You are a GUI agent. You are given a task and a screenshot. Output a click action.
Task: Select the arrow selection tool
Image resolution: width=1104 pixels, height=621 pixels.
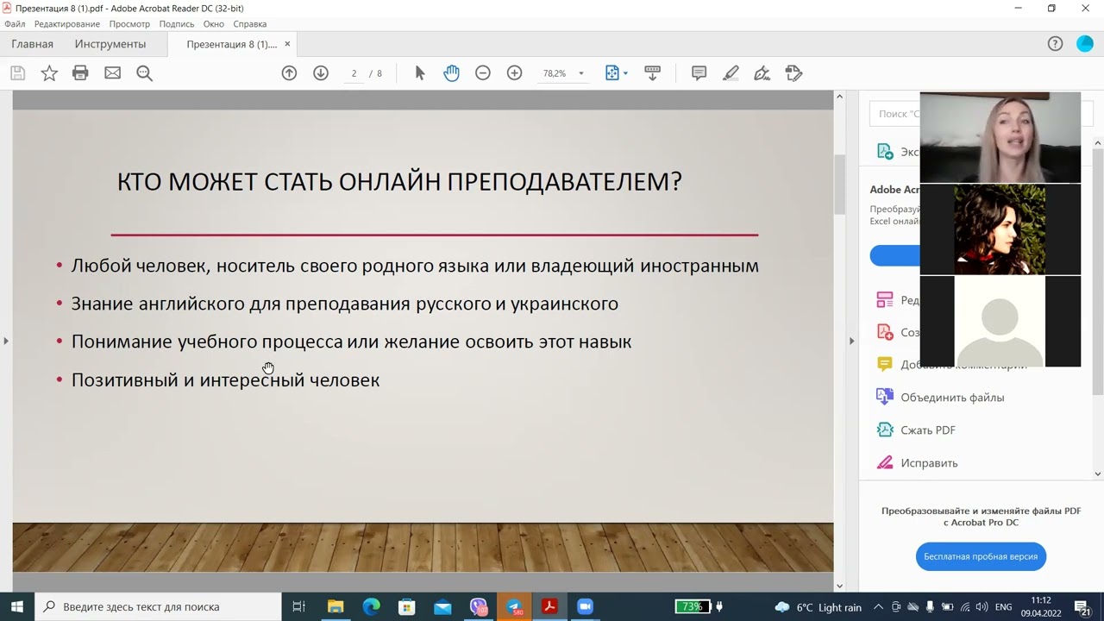pyautogui.click(x=420, y=73)
